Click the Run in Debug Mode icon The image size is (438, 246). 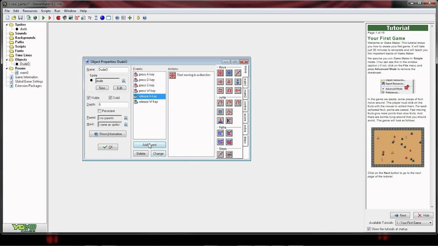[50, 17]
